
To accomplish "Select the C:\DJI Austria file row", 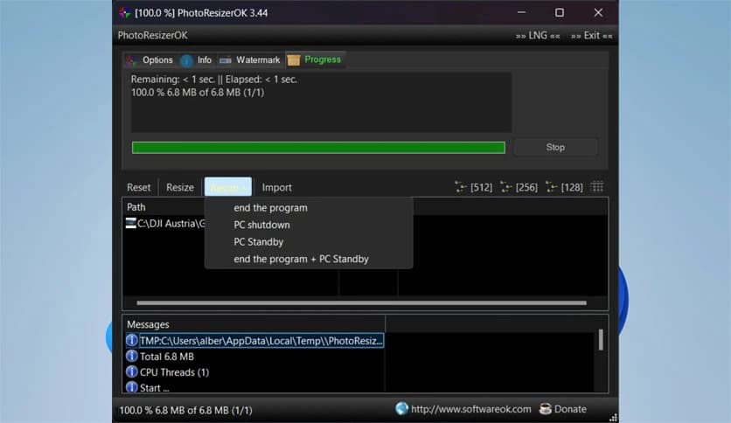I will pyautogui.click(x=165, y=224).
